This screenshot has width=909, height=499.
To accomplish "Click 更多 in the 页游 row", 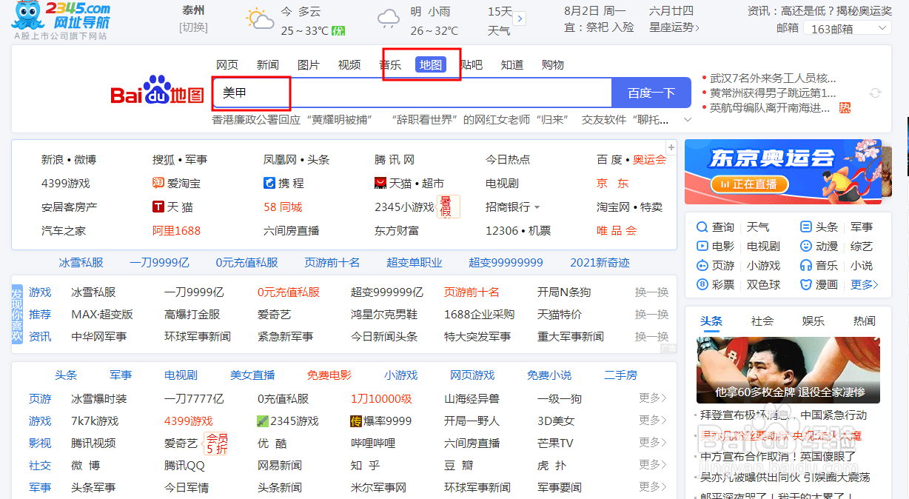I will click(x=653, y=398).
